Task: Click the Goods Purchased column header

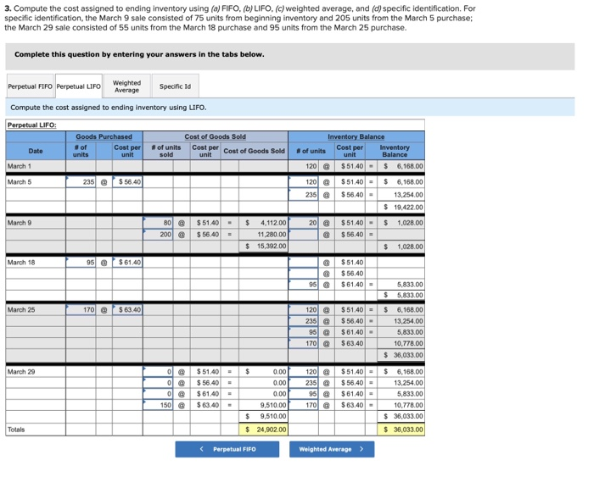Action: pos(104,136)
